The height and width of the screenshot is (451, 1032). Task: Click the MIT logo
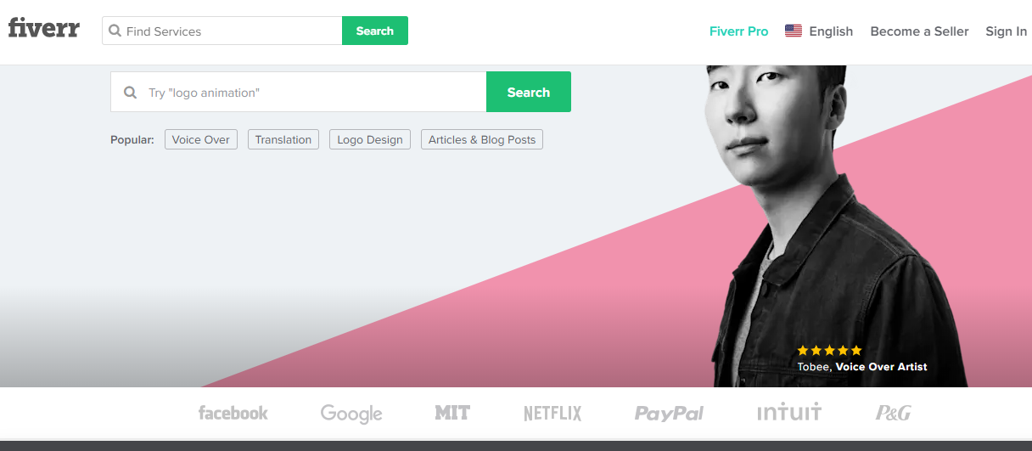452,413
